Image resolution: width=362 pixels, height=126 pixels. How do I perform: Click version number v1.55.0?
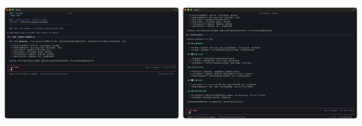(x=69, y=13)
